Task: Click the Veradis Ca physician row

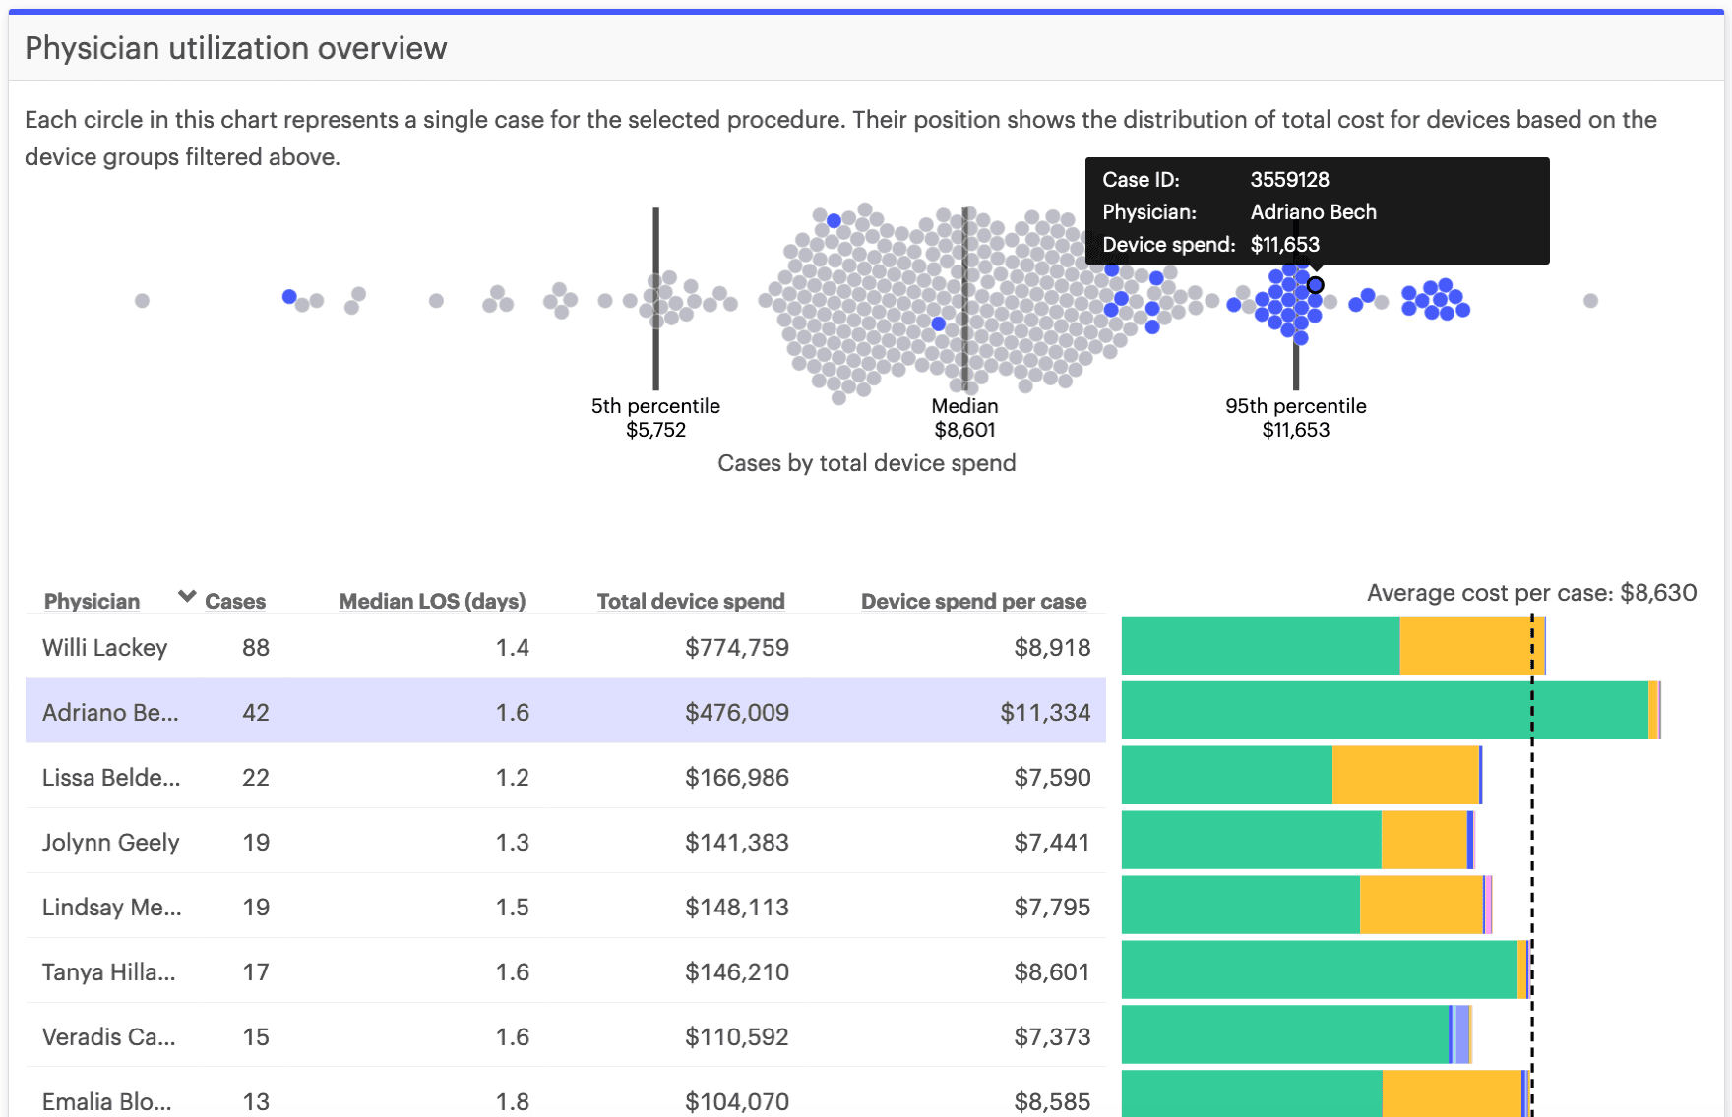Action: click(x=565, y=1036)
